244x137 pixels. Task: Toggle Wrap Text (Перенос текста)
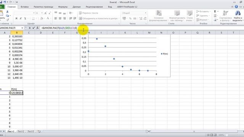88,13
